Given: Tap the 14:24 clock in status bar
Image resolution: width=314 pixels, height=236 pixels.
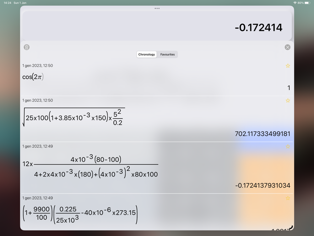Looking at the screenshot, I should point(8,3).
